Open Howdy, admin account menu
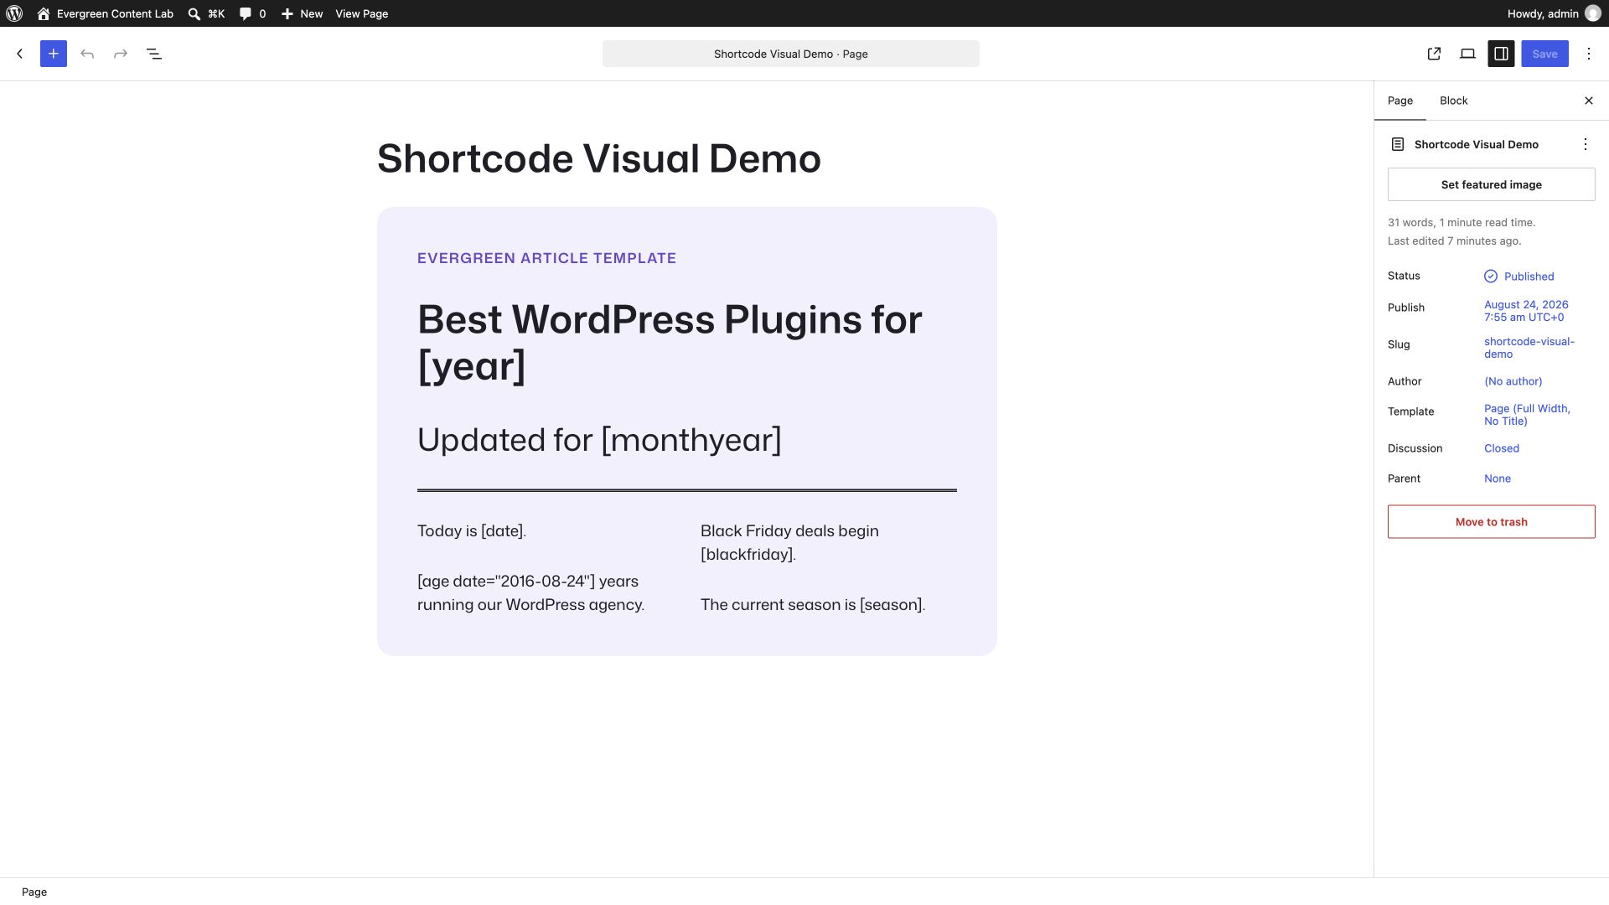 tap(1554, 13)
